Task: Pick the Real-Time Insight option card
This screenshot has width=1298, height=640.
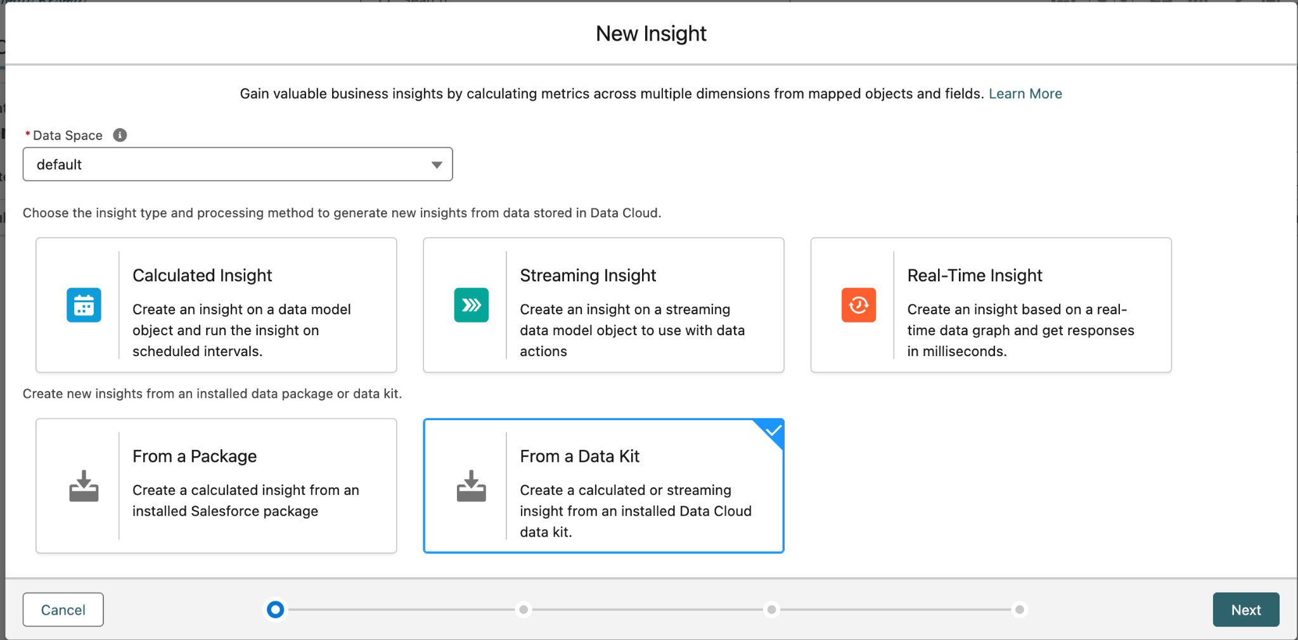Action: (991, 305)
